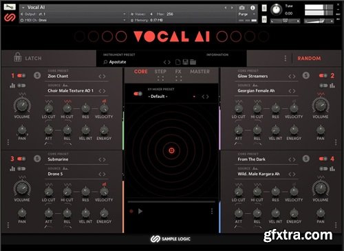Screen dimensions: 344x251
Task: Toggle core 3 power switch
Action: pos(21,159)
